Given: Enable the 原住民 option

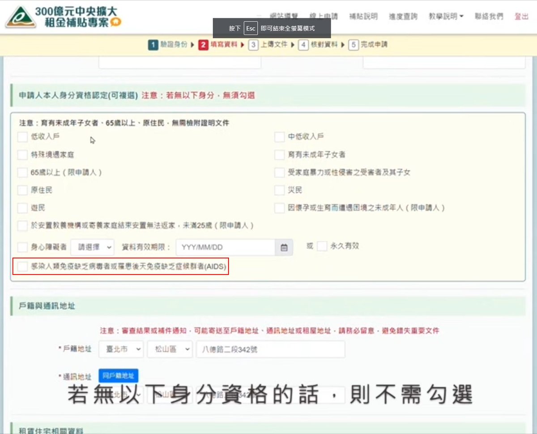Looking at the screenshot, I should 22,190.
